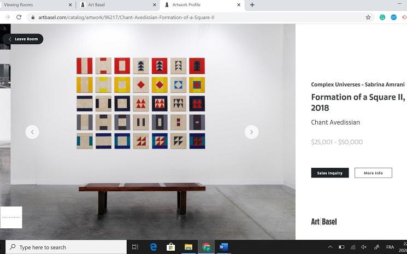The image size is (407, 254).
Task: Open File Explorer from the taskbar
Action: click(x=188, y=247)
